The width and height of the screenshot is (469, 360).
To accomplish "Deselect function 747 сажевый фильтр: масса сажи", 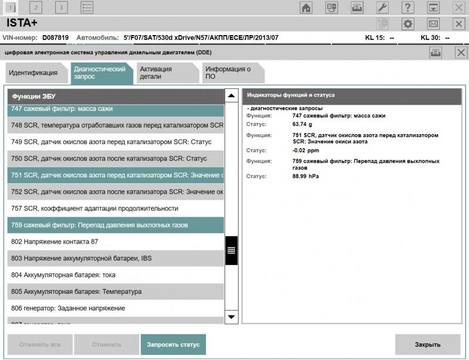I will coord(115,110).
